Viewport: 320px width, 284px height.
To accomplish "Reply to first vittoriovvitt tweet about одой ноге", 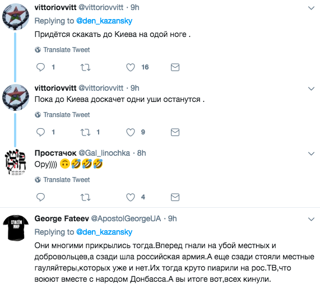I will coord(40,67).
